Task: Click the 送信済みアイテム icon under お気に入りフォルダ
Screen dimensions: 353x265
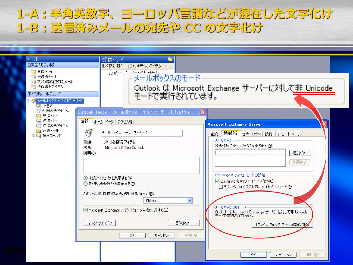Action: click(33, 87)
